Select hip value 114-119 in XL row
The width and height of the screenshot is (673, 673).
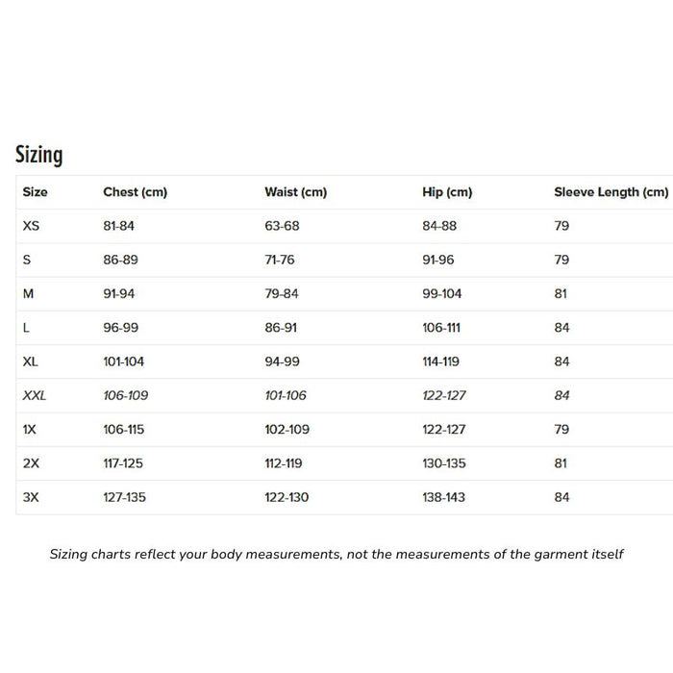click(441, 361)
